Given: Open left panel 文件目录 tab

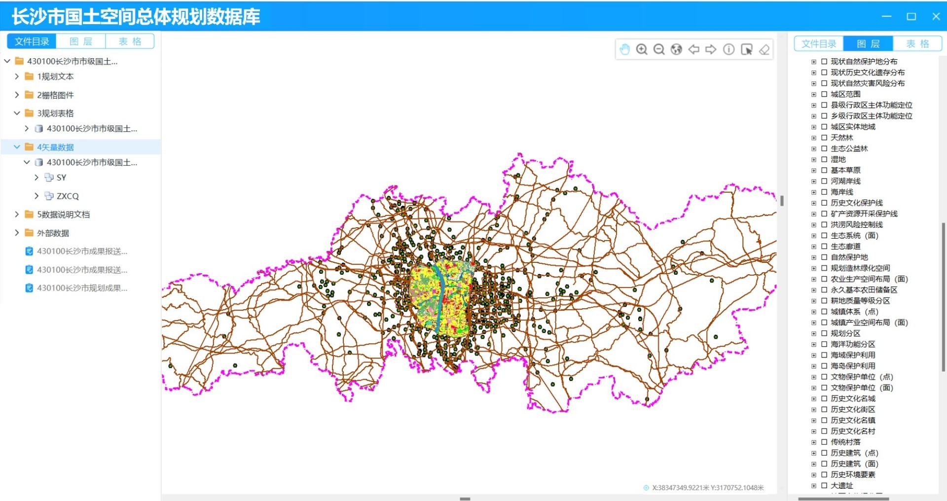Looking at the screenshot, I should click(x=32, y=41).
